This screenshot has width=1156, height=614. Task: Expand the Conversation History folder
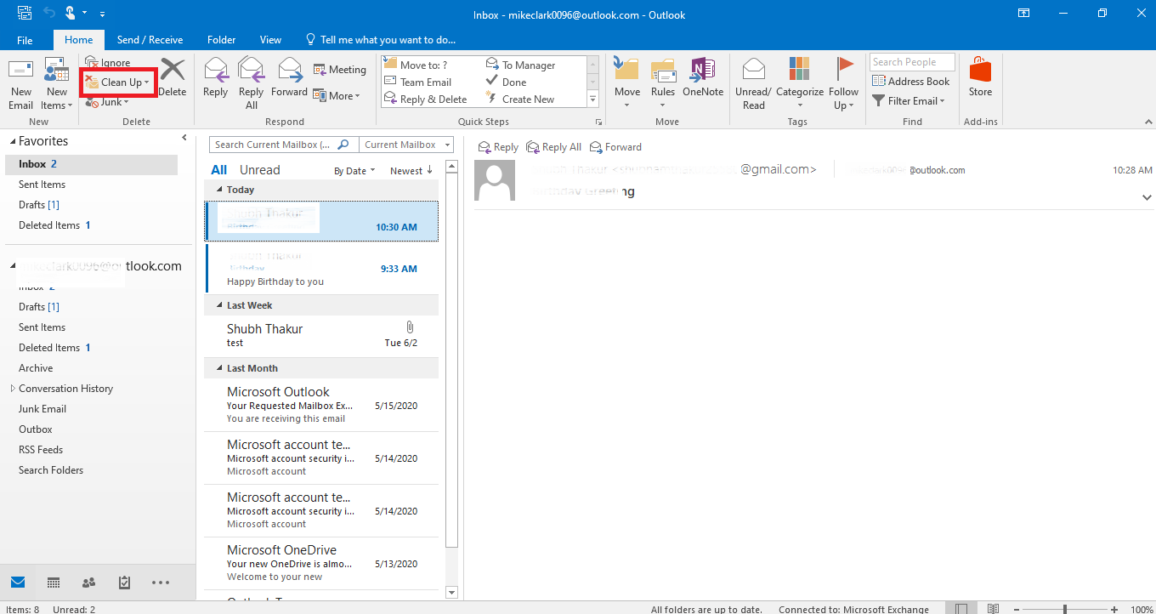pos(12,389)
